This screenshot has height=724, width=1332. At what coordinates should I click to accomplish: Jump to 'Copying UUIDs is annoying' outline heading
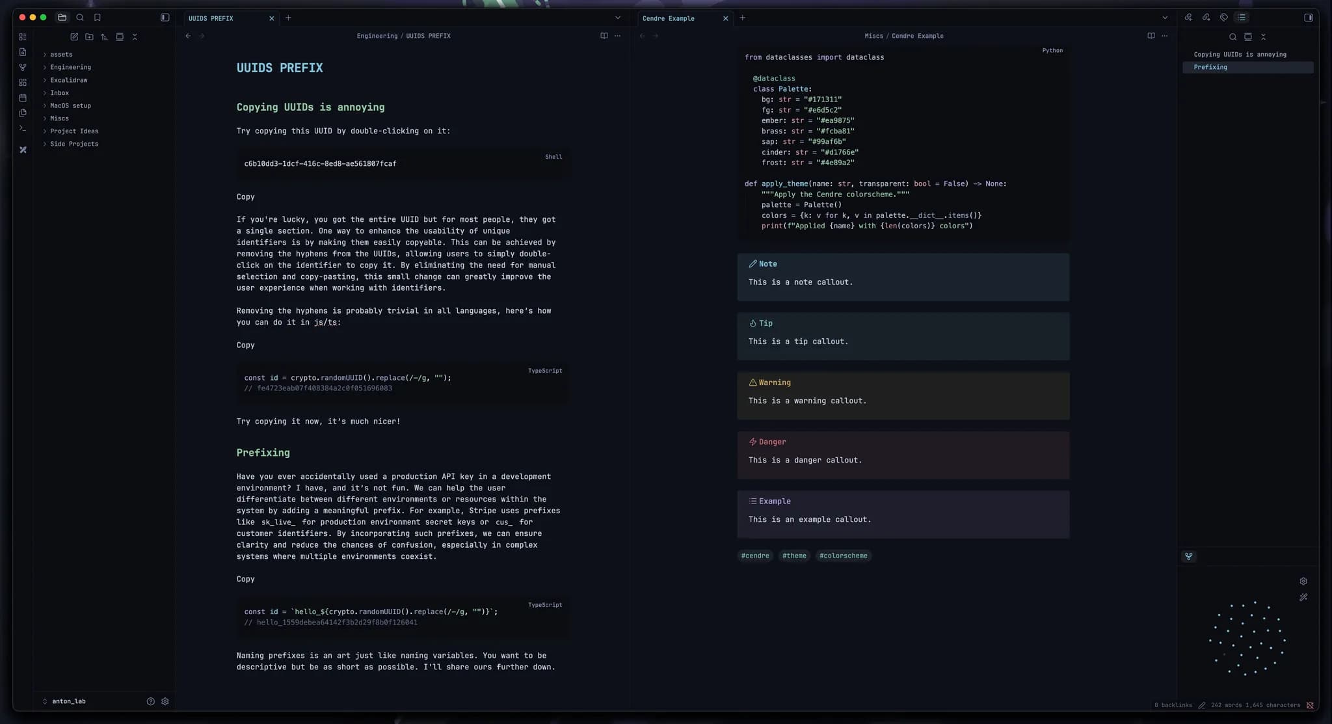(x=1240, y=55)
